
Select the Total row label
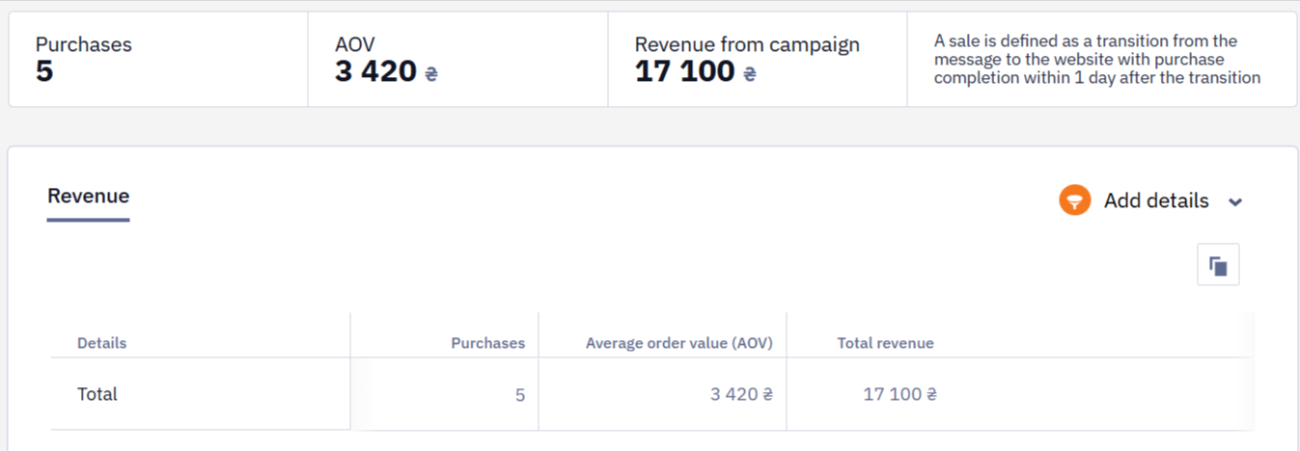[x=97, y=394]
